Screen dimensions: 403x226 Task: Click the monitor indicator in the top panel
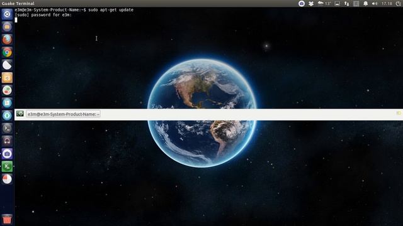click(338, 3)
